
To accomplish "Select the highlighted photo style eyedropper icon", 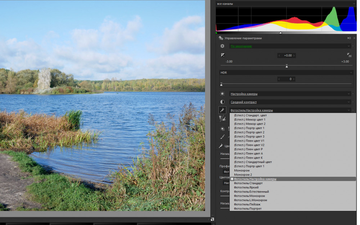I will click(222, 110).
